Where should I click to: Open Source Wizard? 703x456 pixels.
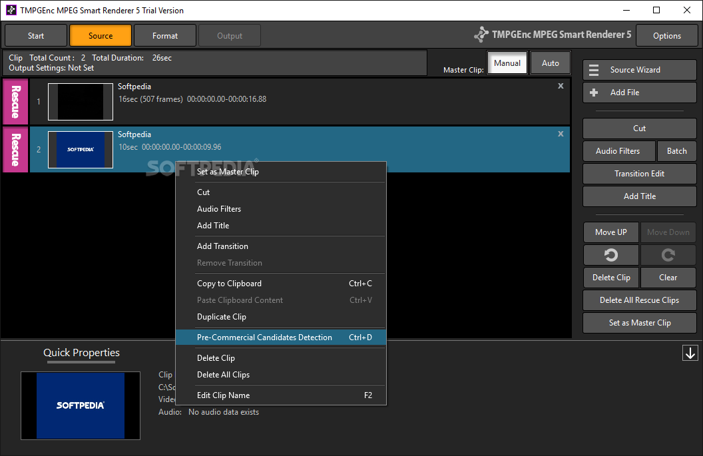click(x=639, y=70)
